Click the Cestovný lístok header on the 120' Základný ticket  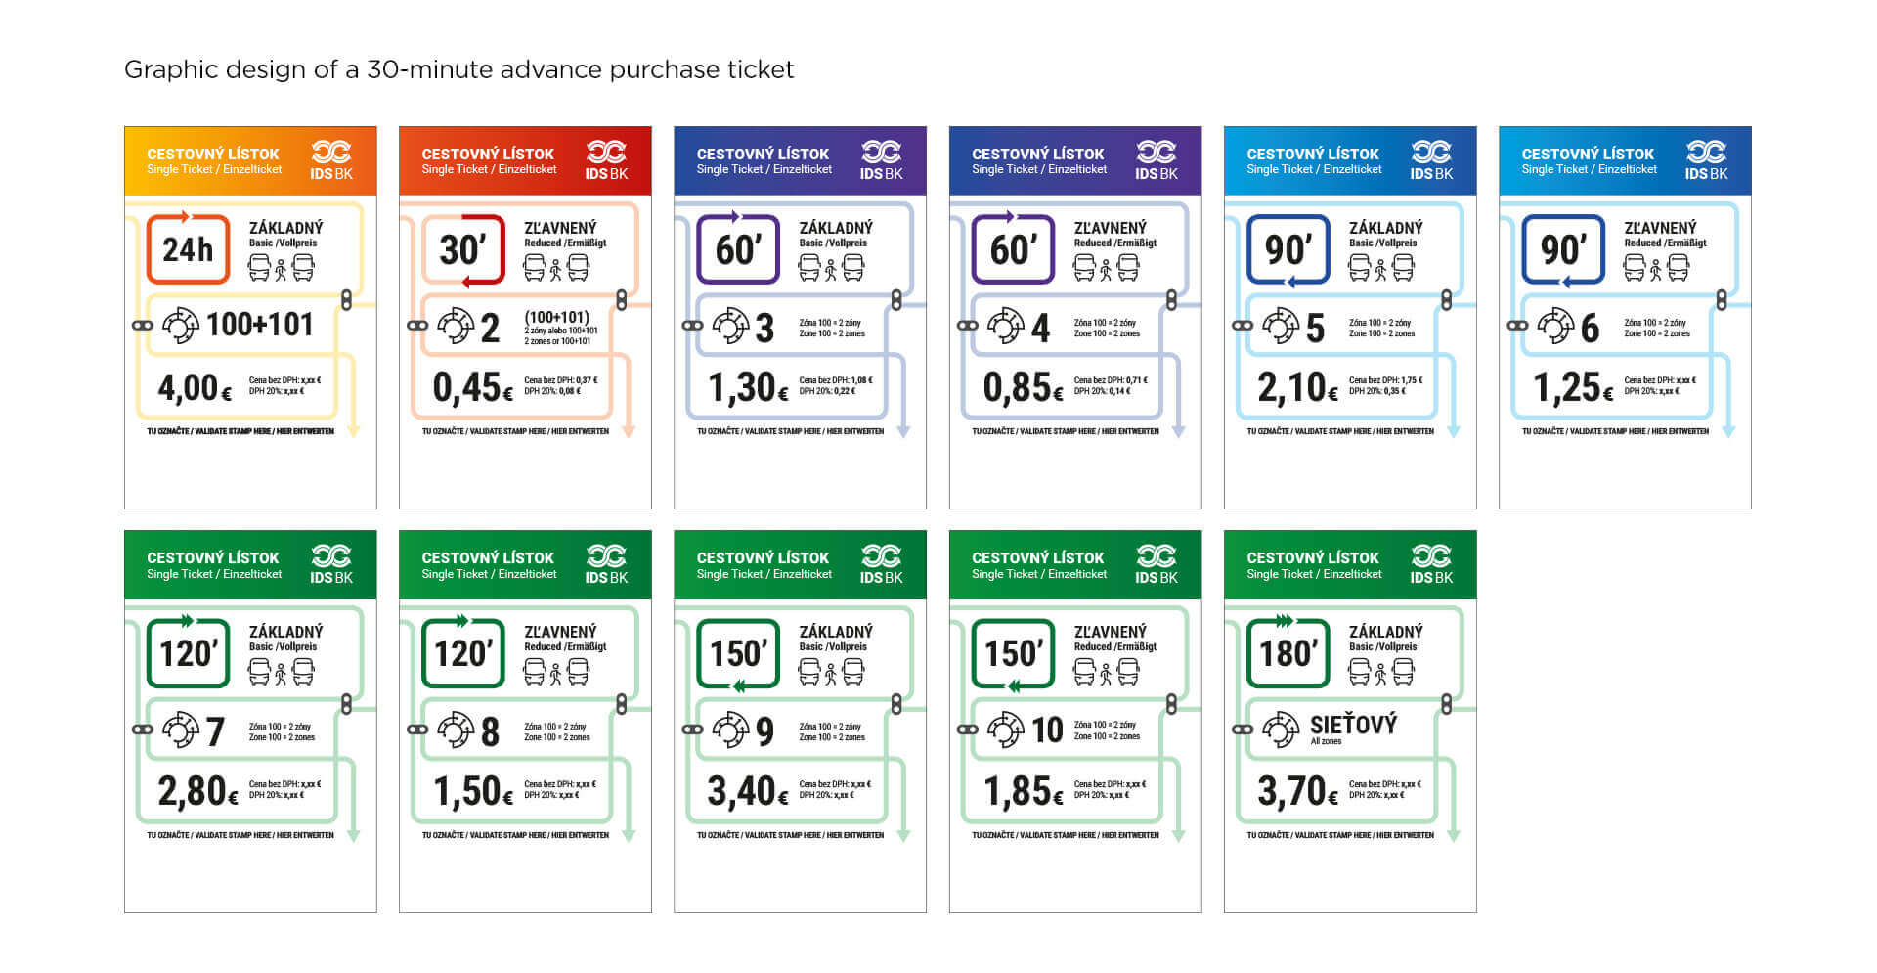213,558
